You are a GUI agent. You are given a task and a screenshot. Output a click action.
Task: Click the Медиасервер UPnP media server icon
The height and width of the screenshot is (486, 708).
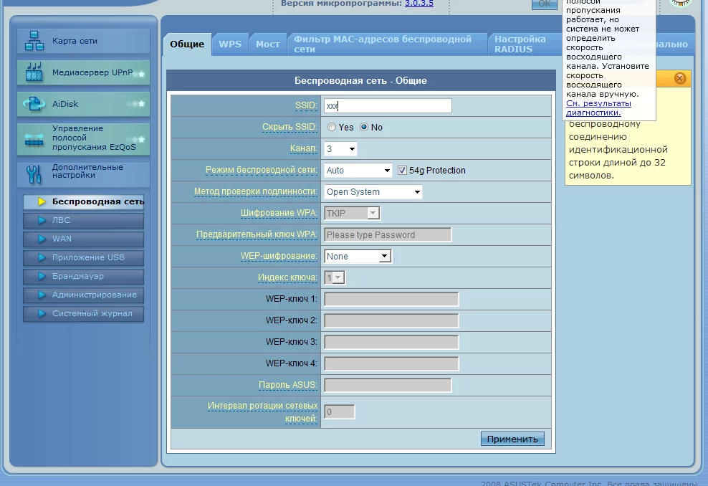pos(34,72)
